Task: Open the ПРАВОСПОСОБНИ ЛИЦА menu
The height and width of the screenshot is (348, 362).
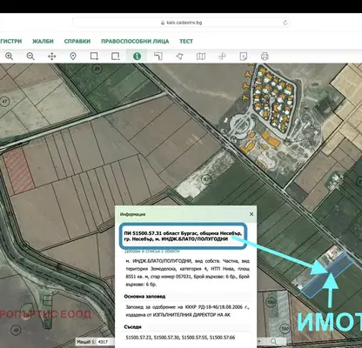Action: click(135, 41)
